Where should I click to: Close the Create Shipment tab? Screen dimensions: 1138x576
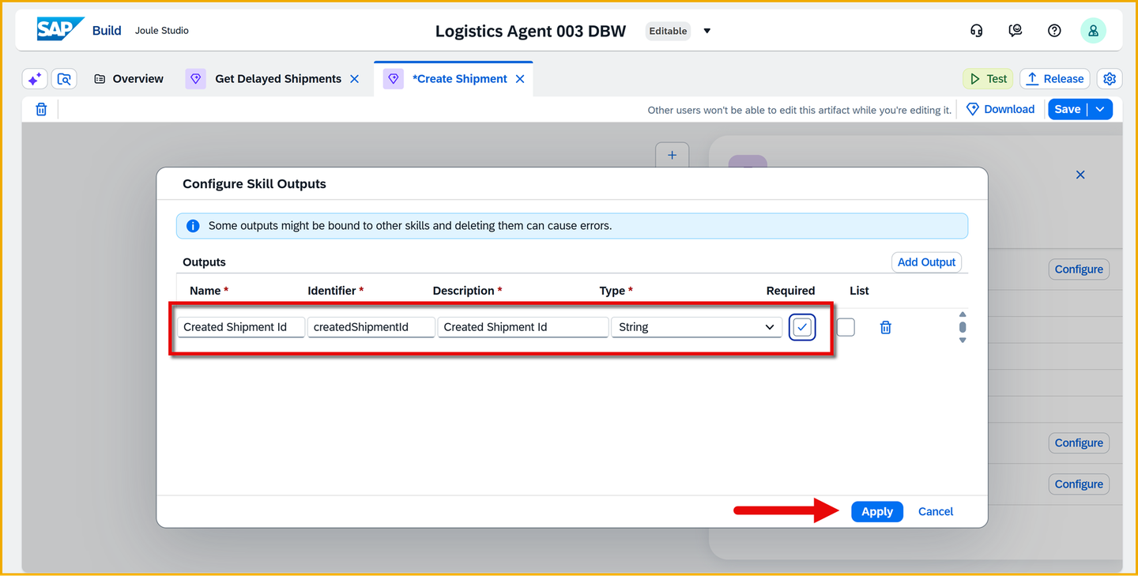(520, 79)
